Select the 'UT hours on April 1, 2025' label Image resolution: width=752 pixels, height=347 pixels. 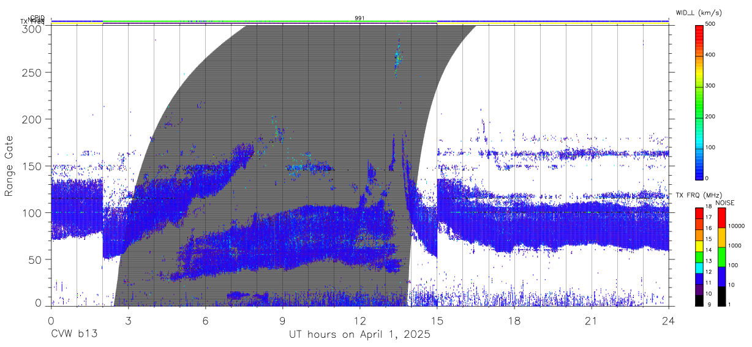pos(359,334)
